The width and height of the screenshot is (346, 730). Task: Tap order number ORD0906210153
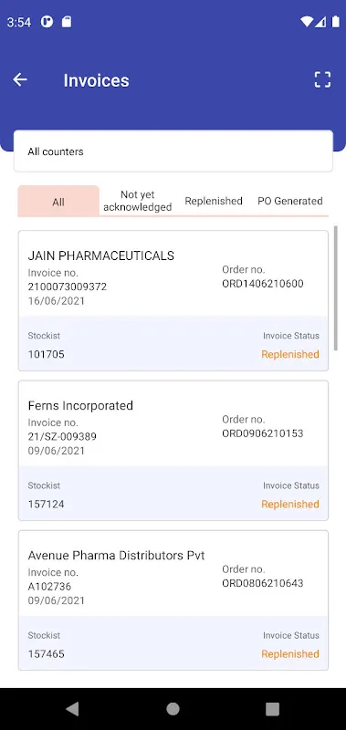pos(263,433)
